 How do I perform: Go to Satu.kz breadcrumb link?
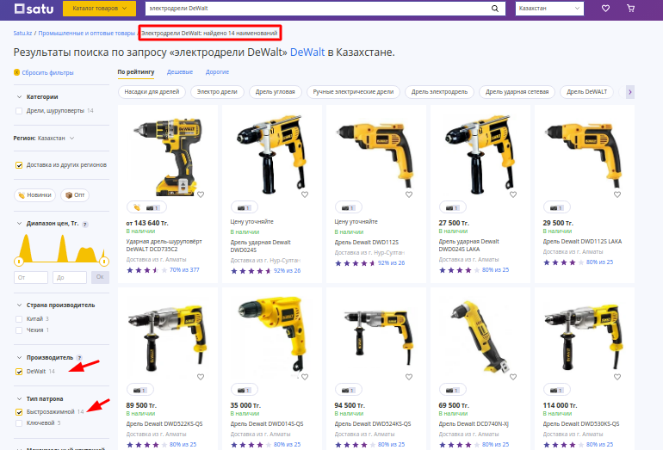tap(22, 33)
